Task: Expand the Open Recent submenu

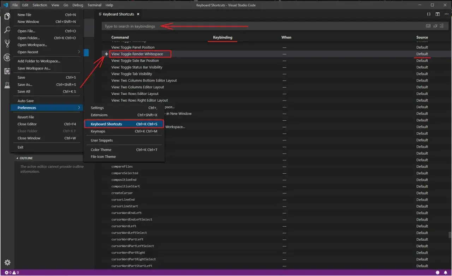Action: (47, 52)
